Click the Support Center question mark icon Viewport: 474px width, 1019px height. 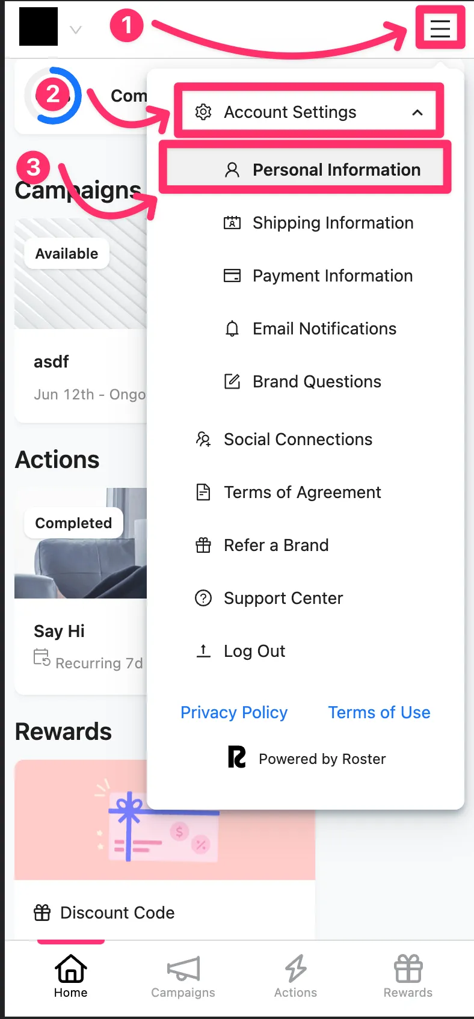(x=203, y=598)
